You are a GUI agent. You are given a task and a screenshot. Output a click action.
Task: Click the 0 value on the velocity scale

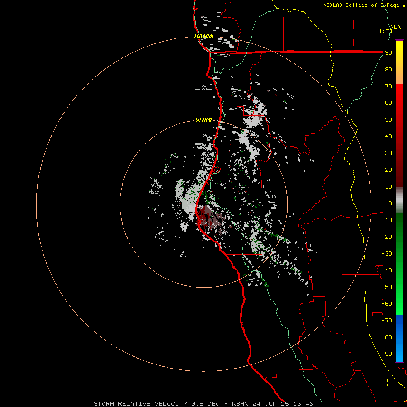[390, 203]
